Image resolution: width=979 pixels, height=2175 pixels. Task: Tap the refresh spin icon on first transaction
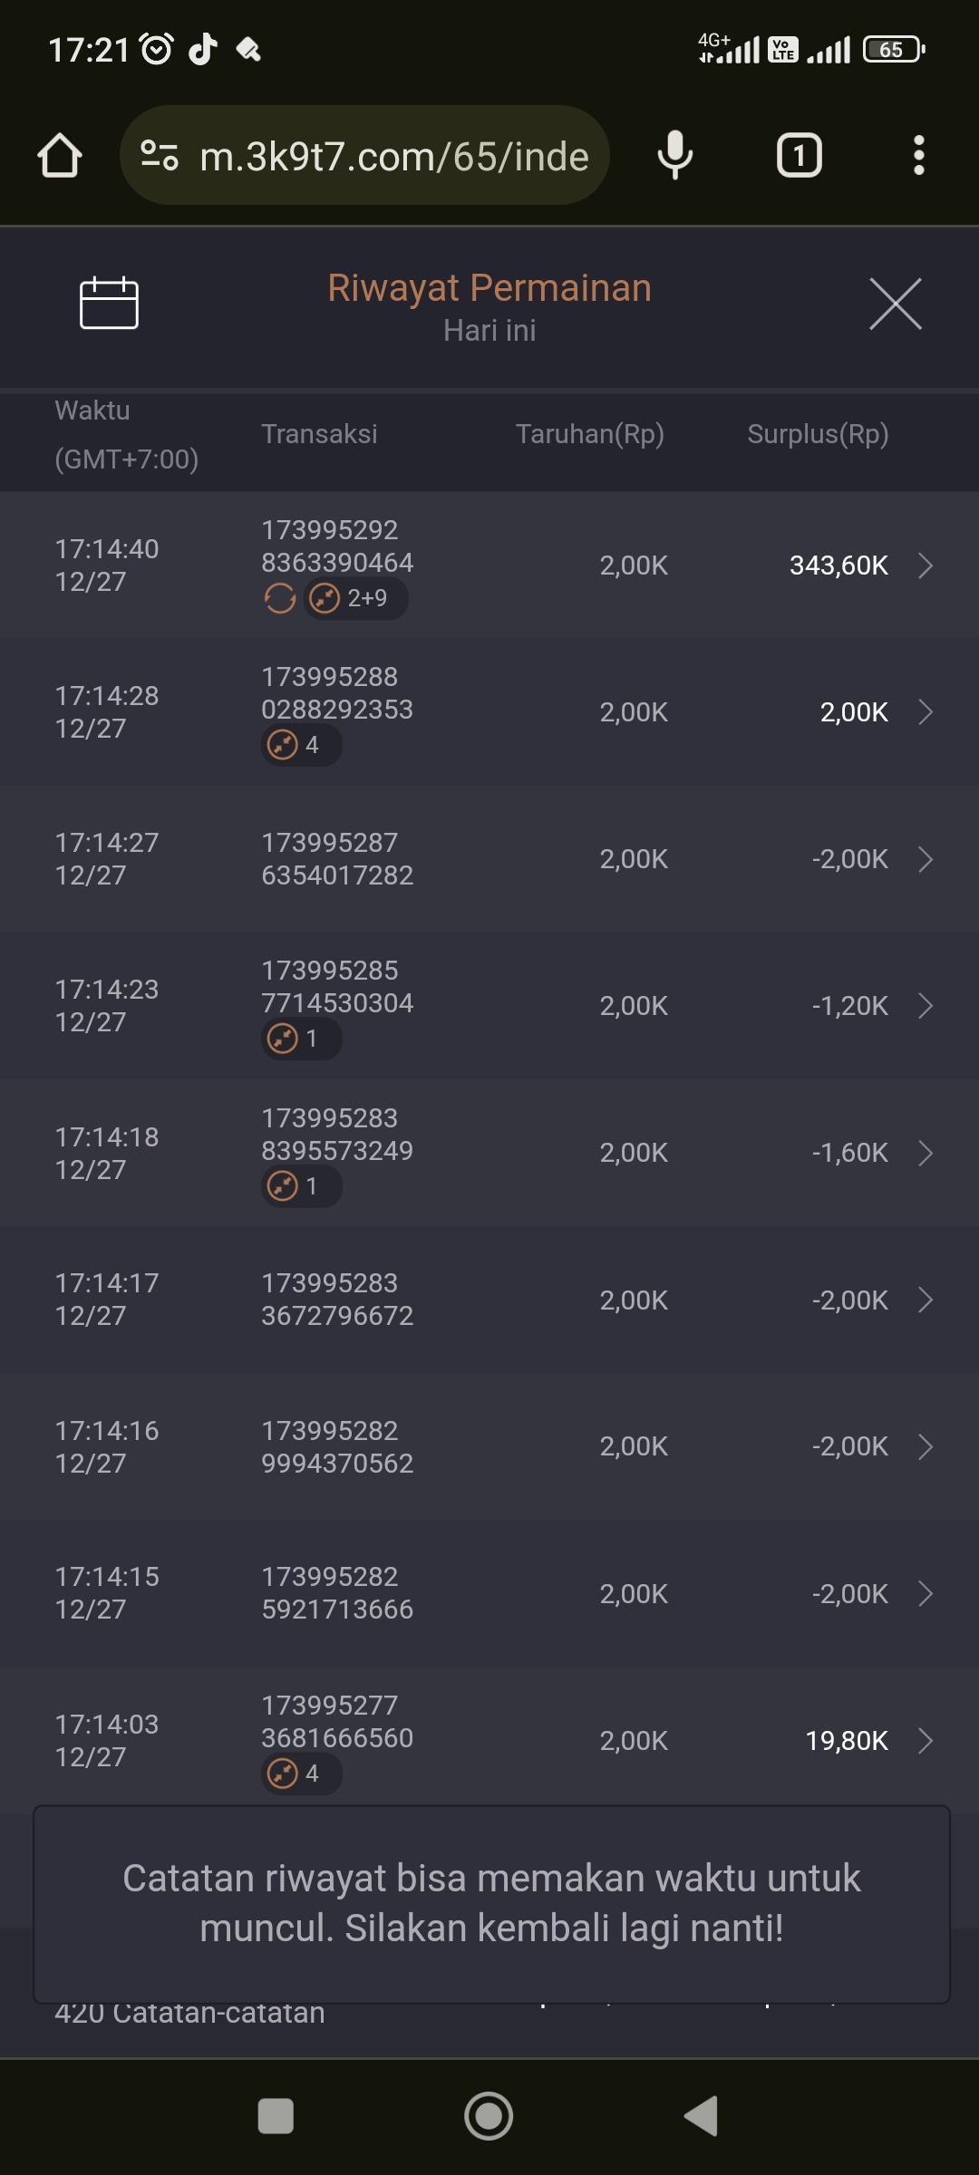280,598
